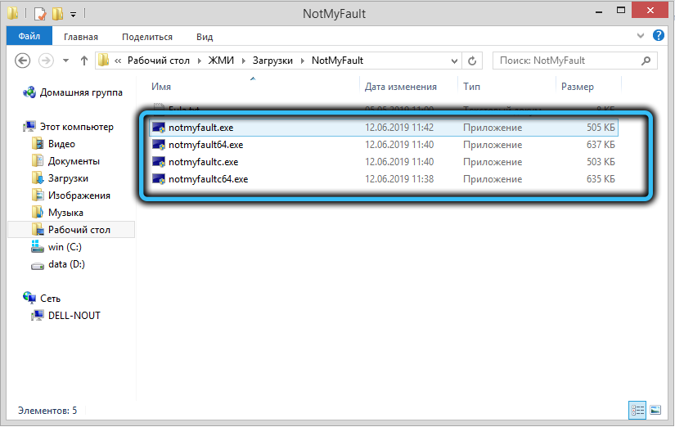675x427 pixels.
Task: Open the Help question mark icon
Action: click(x=657, y=37)
